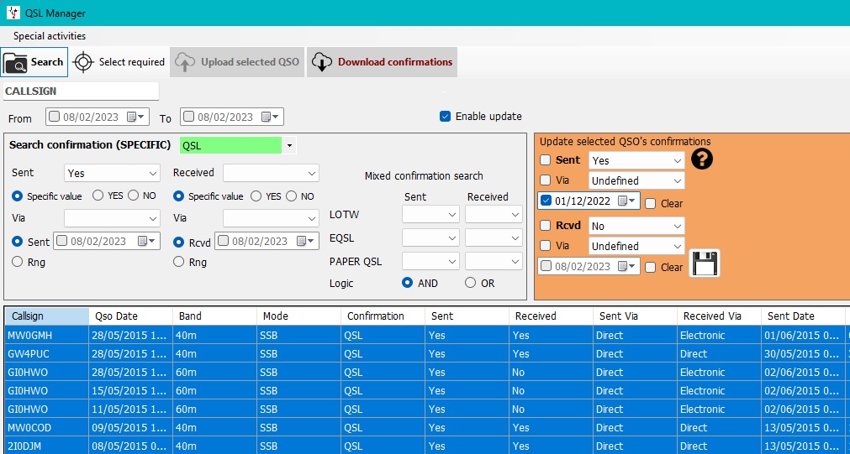Click the Download confirmations cloud icon
This screenshot has height=454, width=850.
(x=322, y=62)
